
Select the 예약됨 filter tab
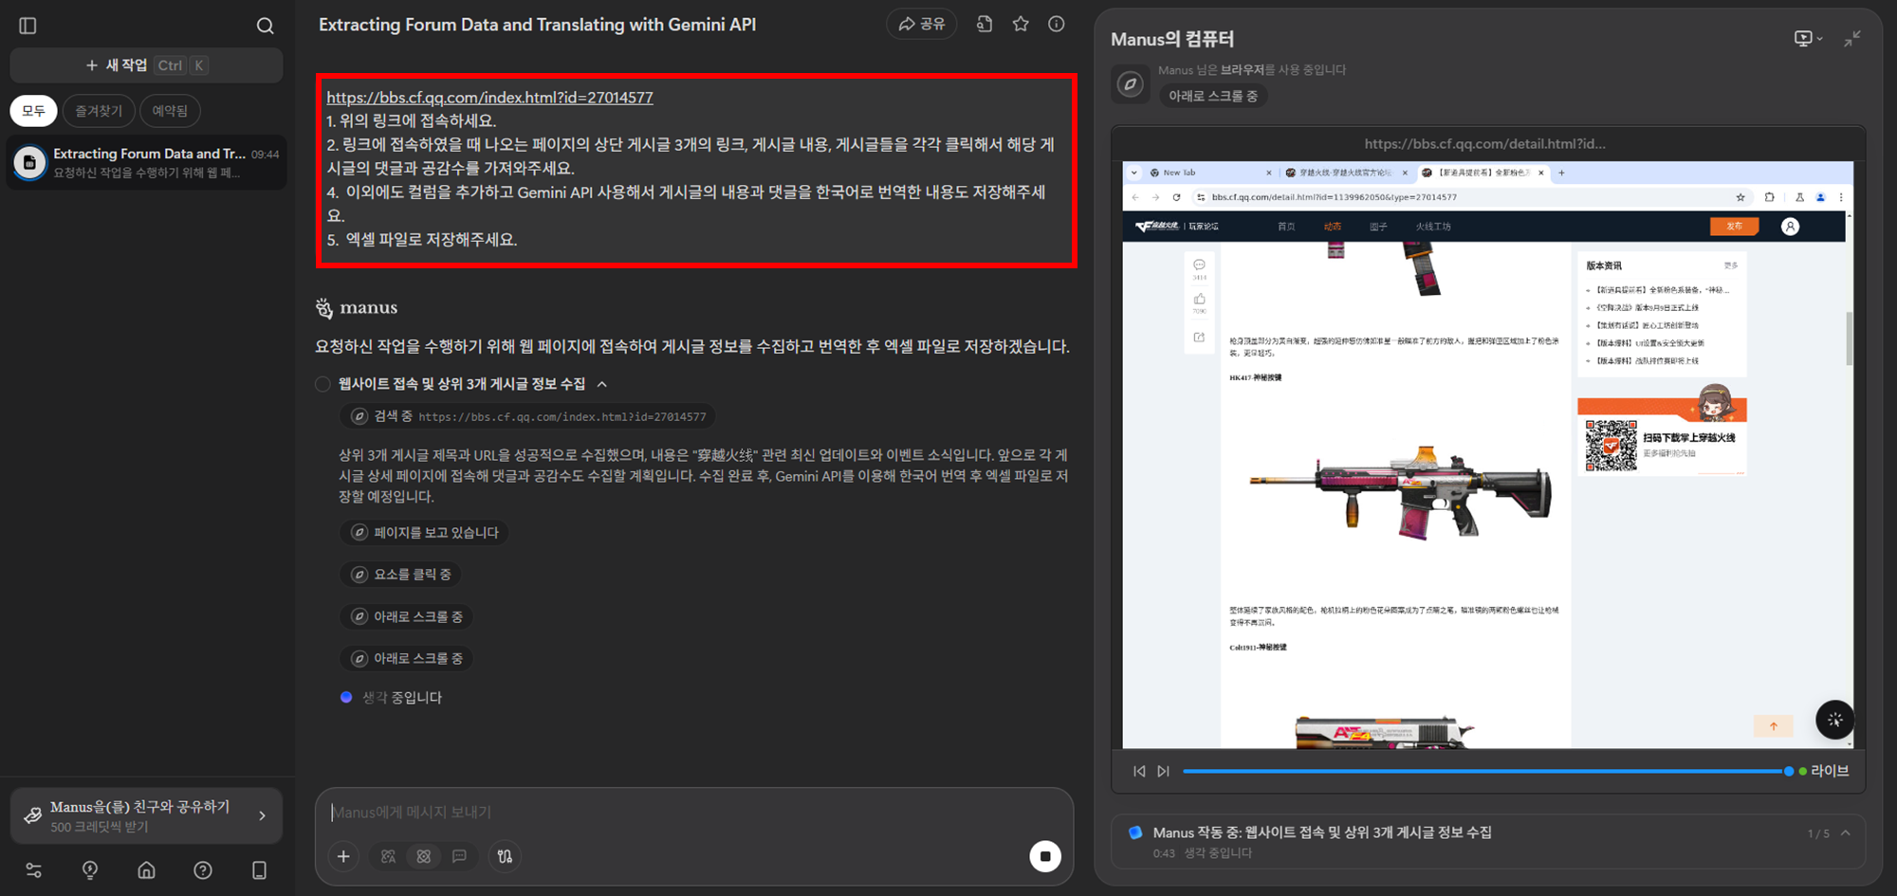click(x=170, y=111)
